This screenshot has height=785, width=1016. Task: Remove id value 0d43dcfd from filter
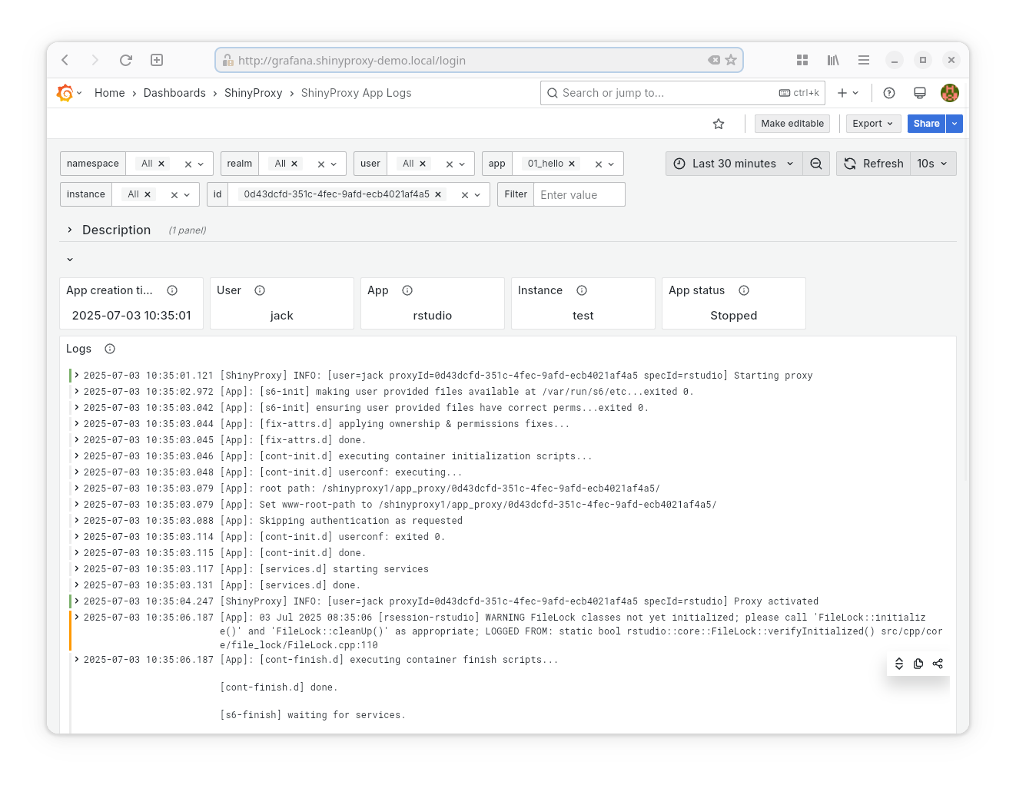438,194
